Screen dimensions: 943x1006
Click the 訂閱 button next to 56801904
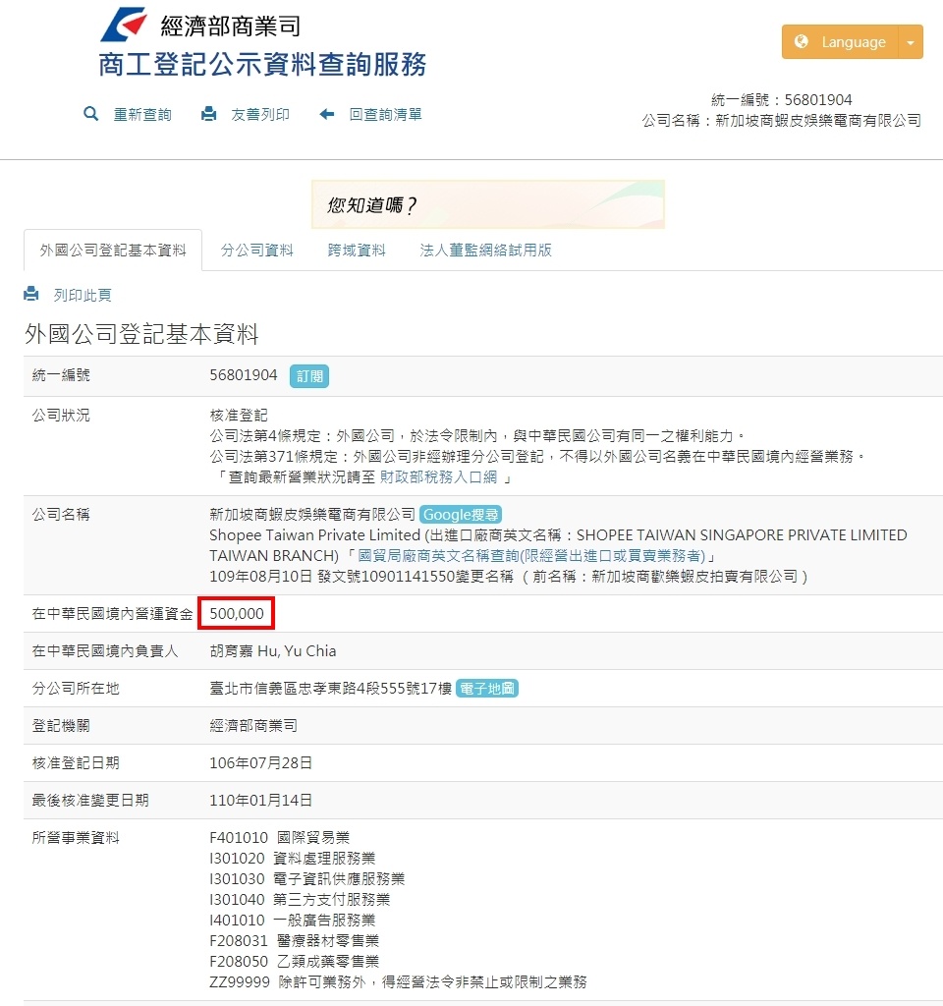pos(309,376)
